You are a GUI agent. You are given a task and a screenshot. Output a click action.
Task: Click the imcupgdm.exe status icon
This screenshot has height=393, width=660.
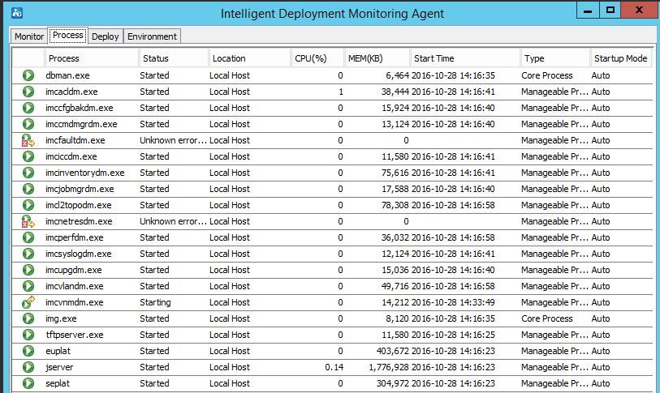coord(28,270)
